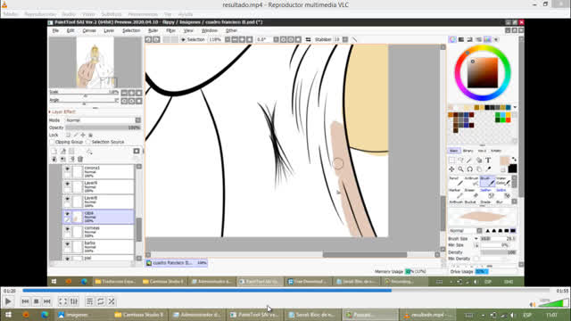This screenshot has height=321, width=571.
Task: Show the RGB slider panel icon
Action: coord(461,39)
